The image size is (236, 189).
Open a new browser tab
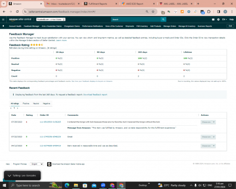pyautogui.click(x=198, y=4)
